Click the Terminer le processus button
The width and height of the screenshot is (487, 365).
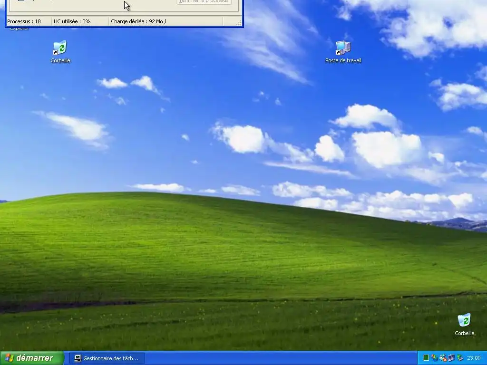pyautogui.click(x=204, y=1)
